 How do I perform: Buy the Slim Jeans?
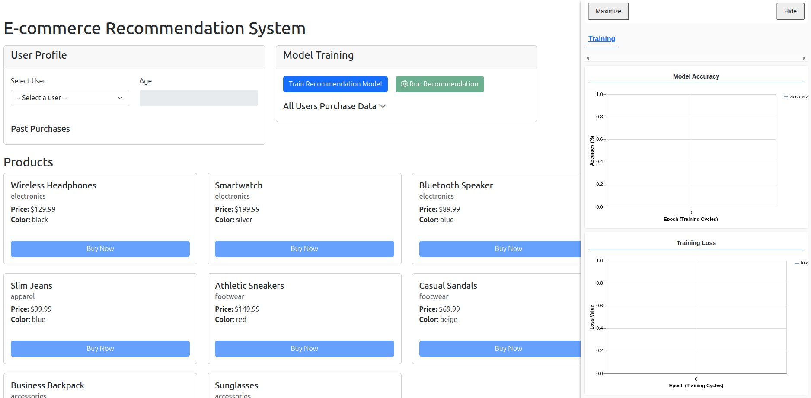tap(100, 349)
